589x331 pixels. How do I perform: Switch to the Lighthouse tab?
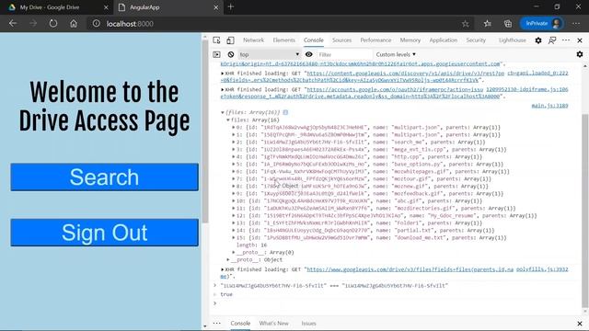pyautogui.click(x=513, y=40)
